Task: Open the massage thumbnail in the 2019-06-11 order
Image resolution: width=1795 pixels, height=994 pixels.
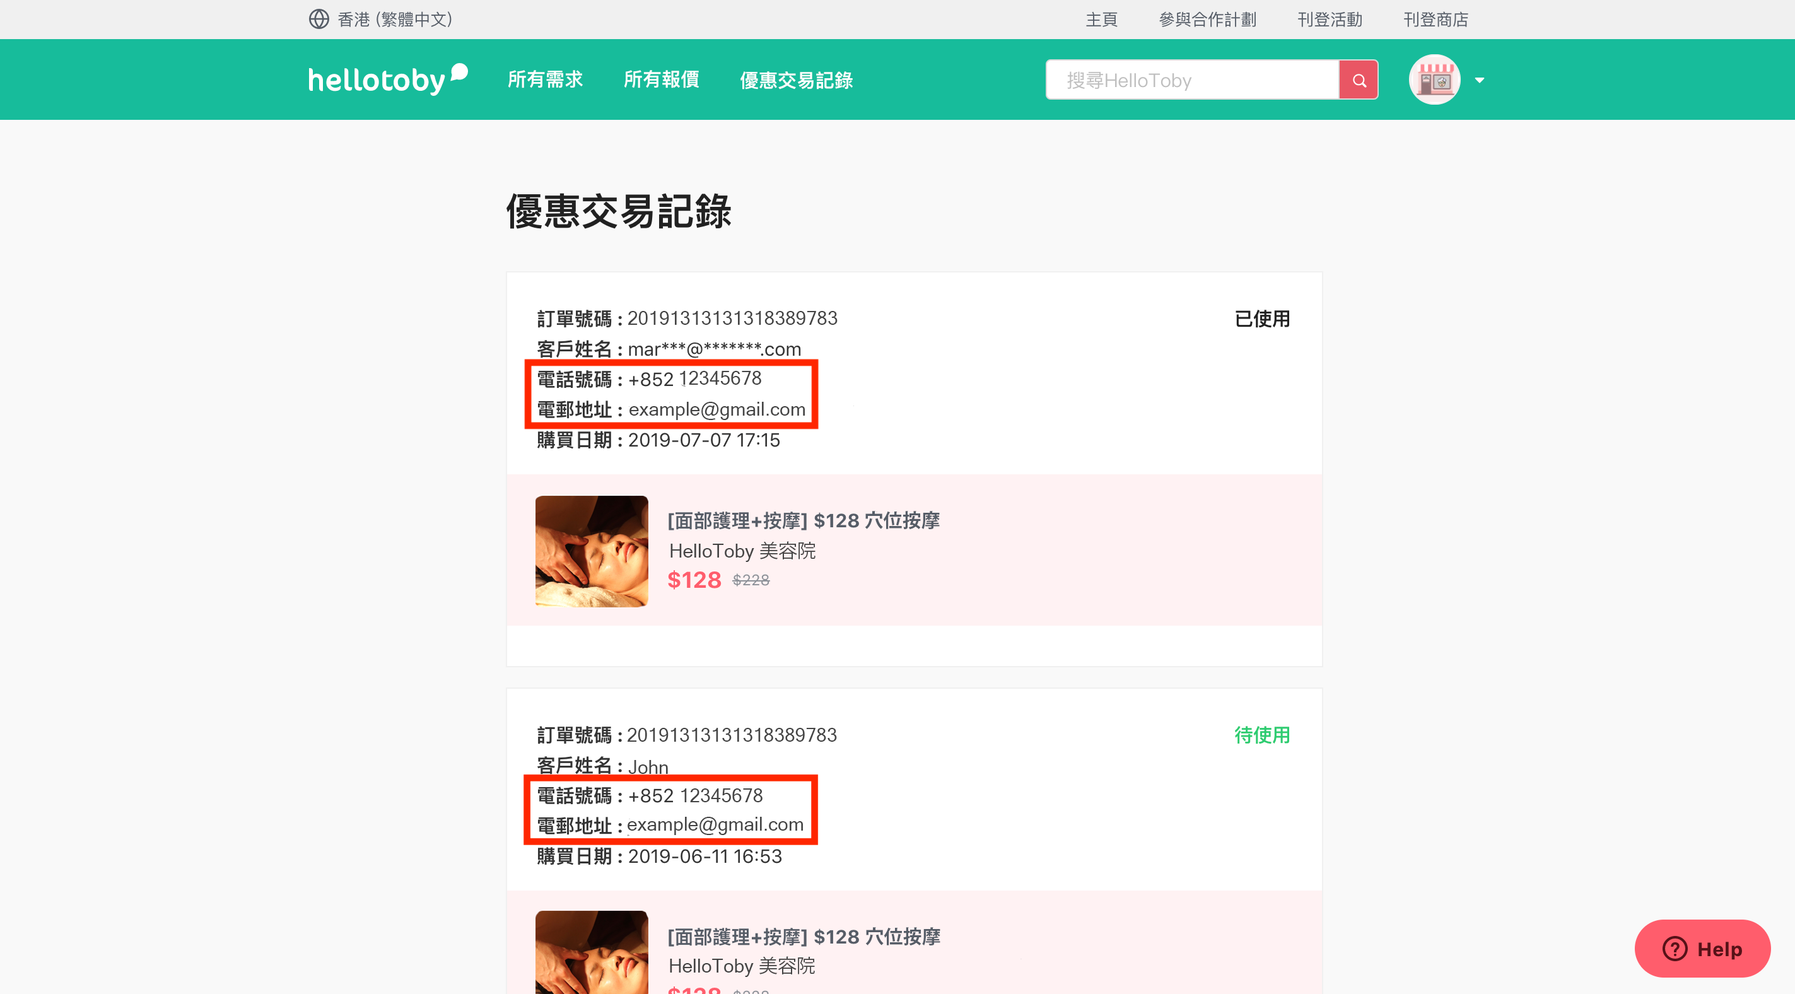Action: coord(592,952)
